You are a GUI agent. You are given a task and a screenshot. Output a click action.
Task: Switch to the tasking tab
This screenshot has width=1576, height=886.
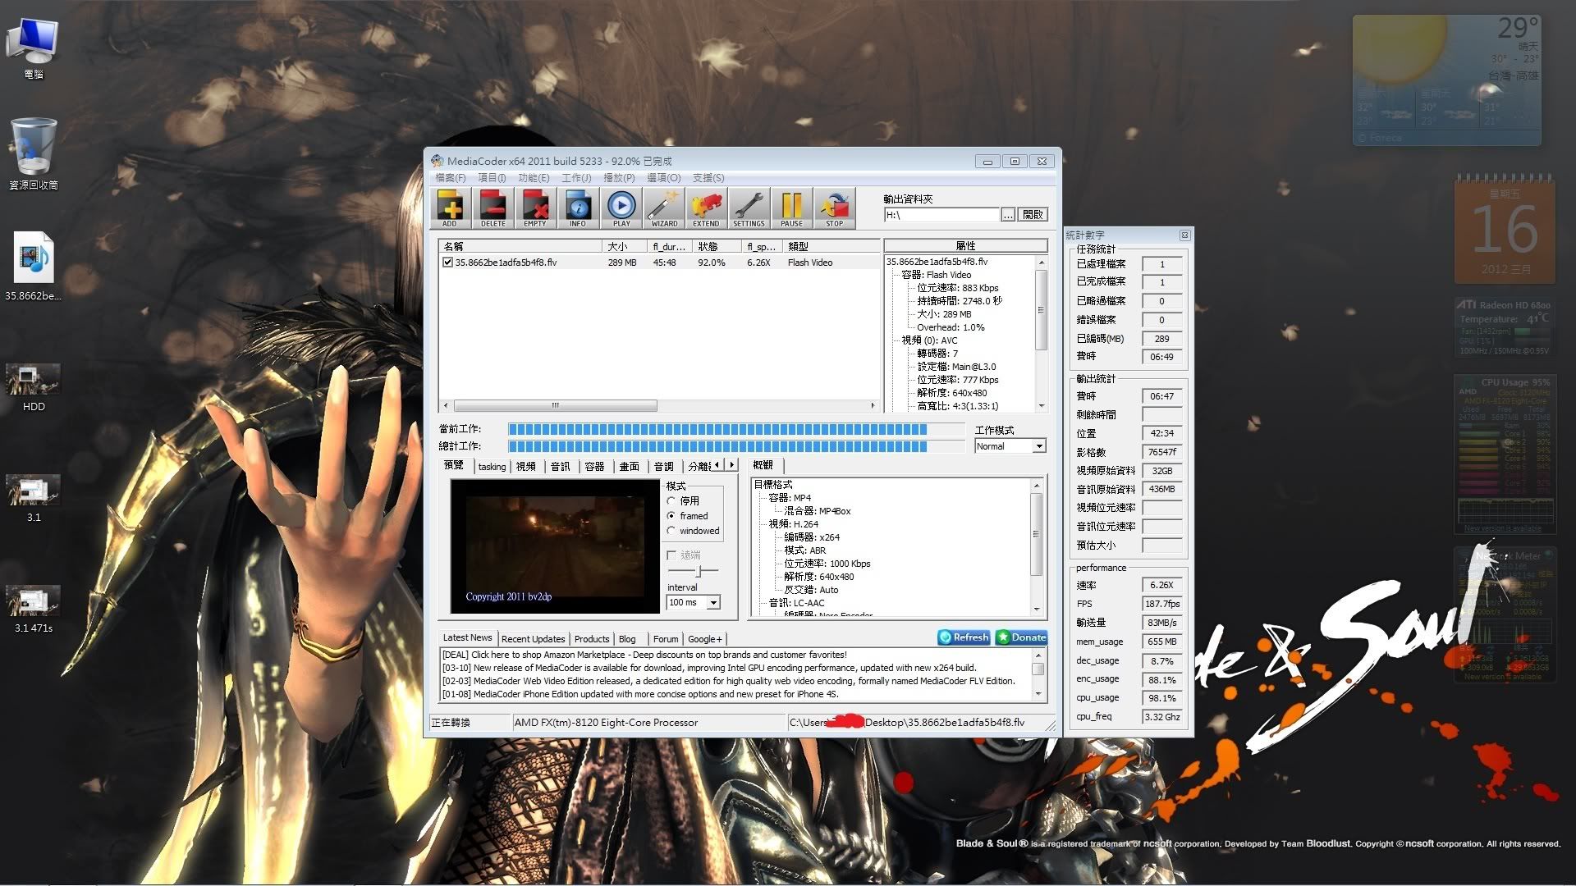492,467
